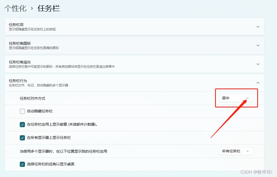The image size is (277, 177).
Task: Click the 任务栏对齐、标记、自动隐藏和多个显示器 description
Action: 38,85
